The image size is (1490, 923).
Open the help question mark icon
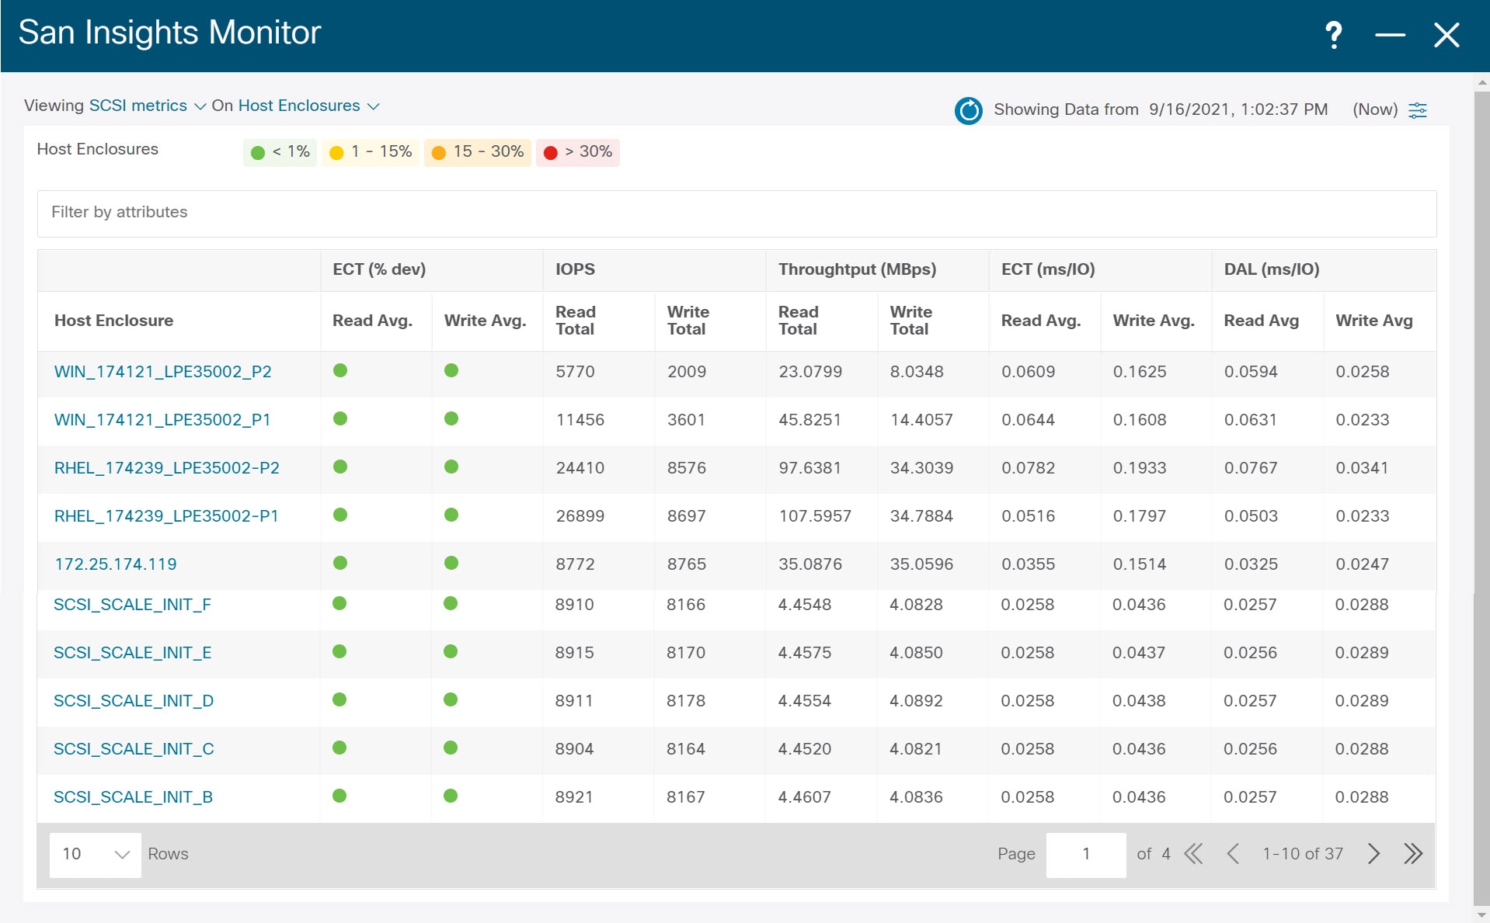[x=1333, y=35]
